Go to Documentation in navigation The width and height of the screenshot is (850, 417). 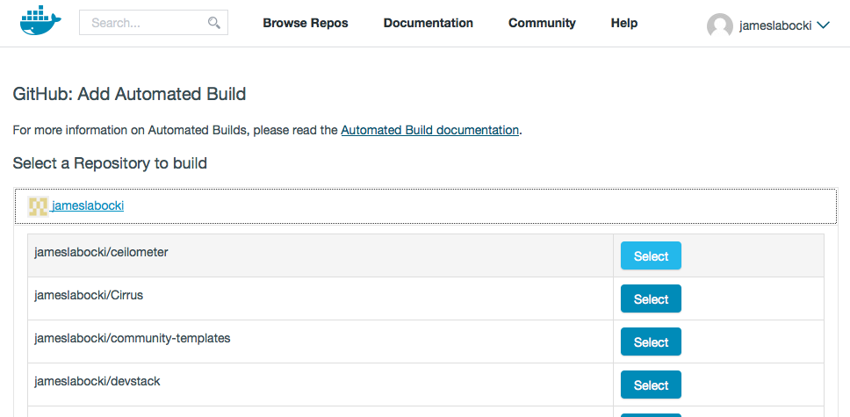tap(429, 23)
